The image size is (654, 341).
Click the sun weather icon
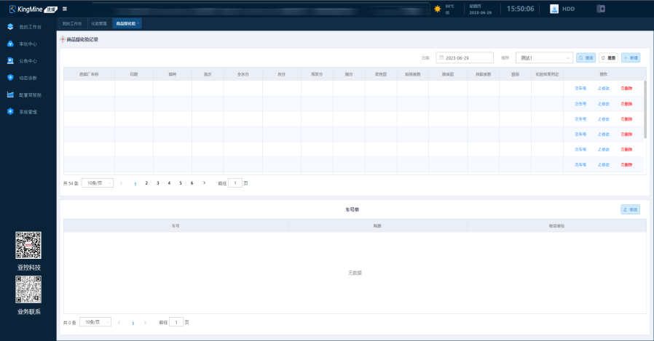point(437,9)
